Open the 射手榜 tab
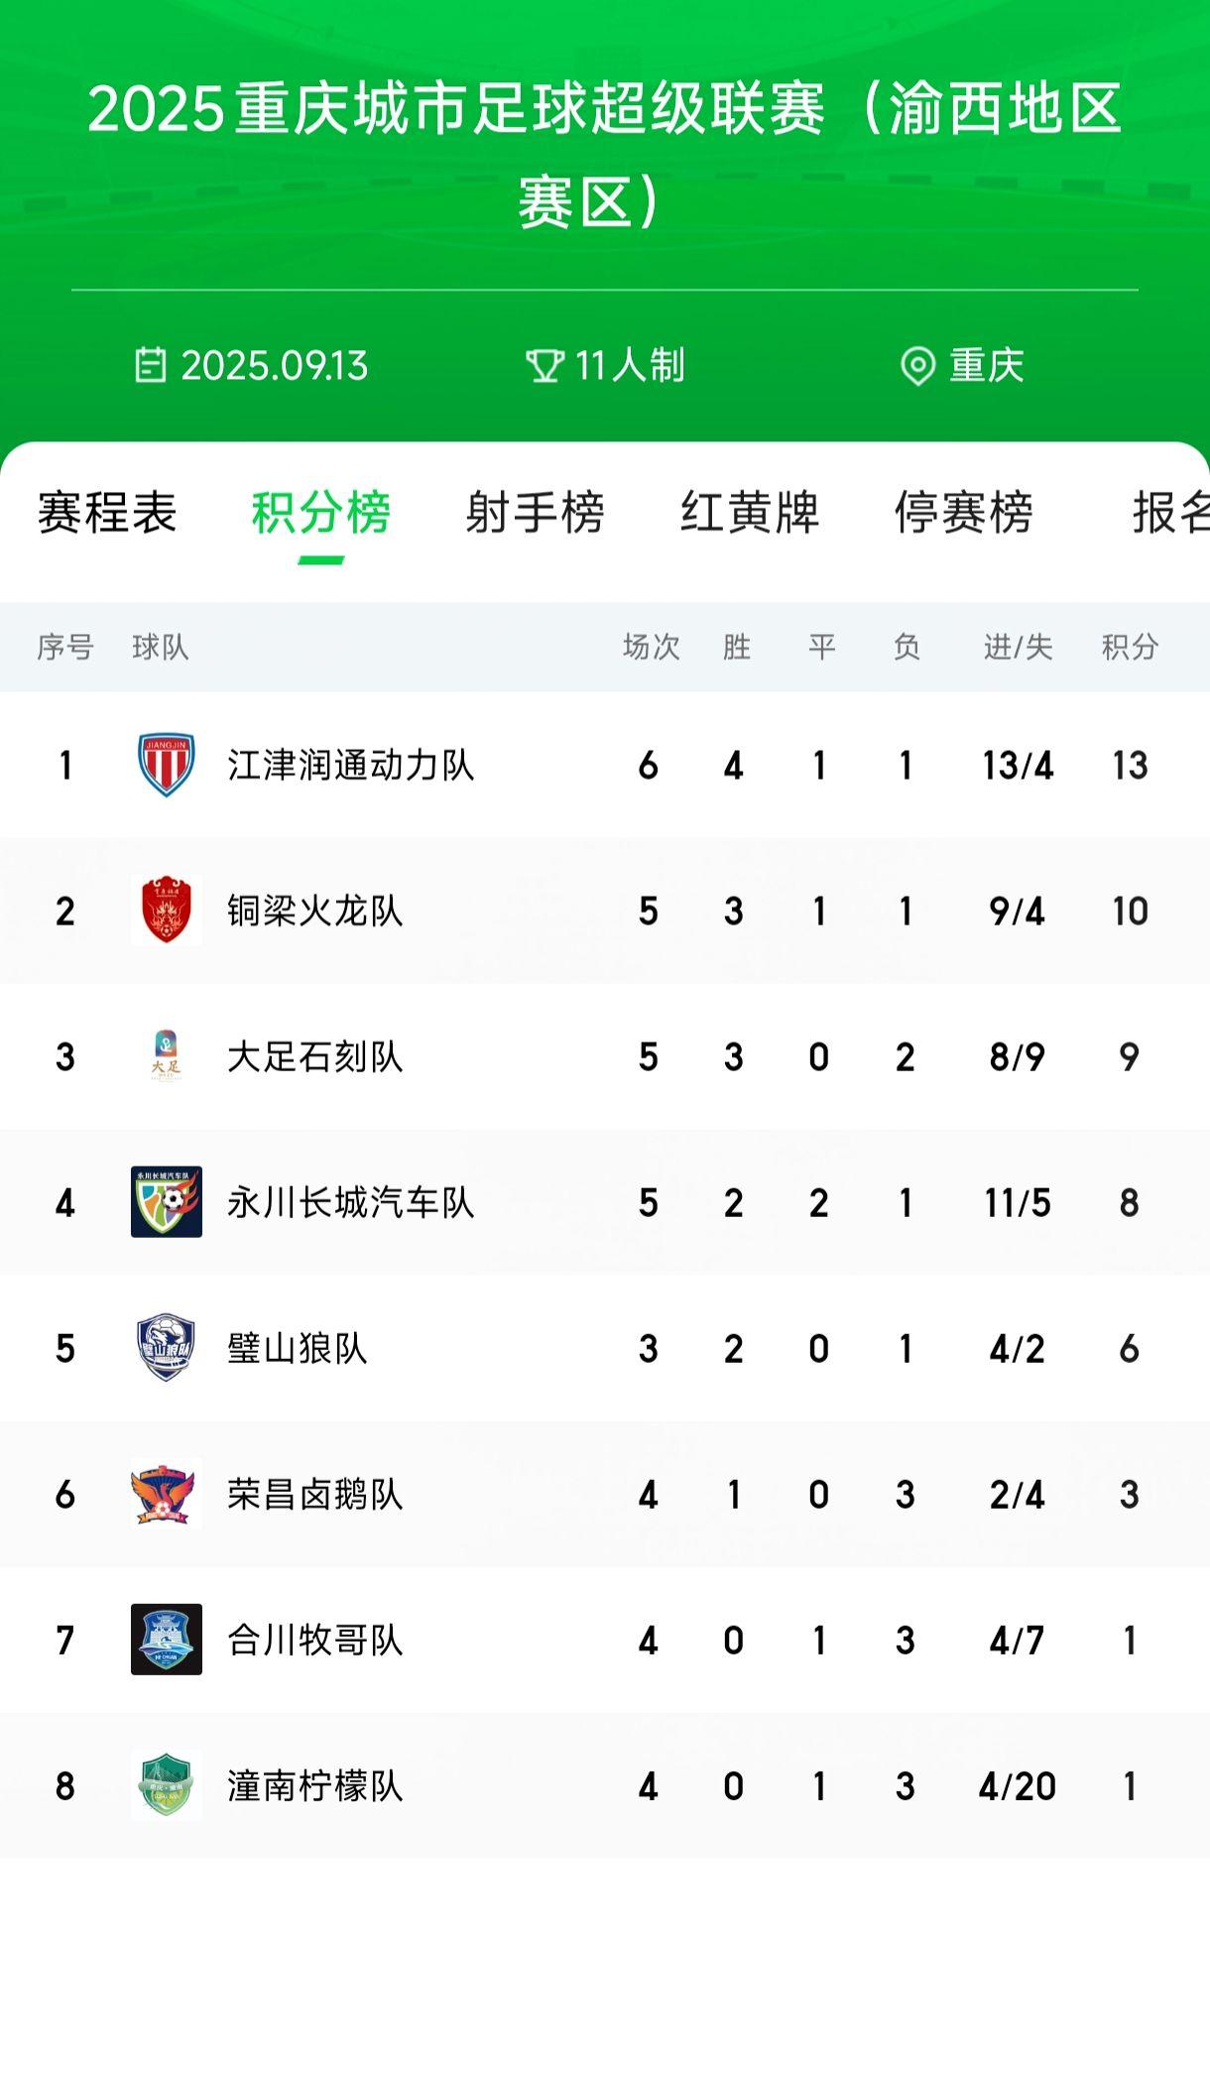This screenshot has height=2073, width=1210. pos(535,513)
